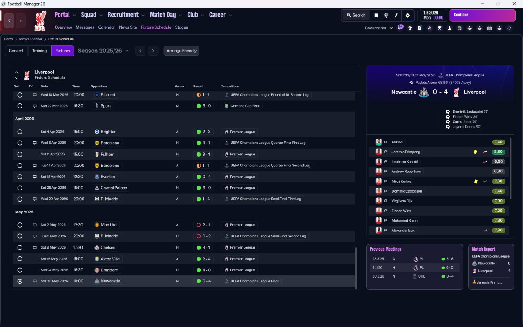Click the Carabao Cup Final competition icon
The image size is (523, 327).
click(226, 106)
